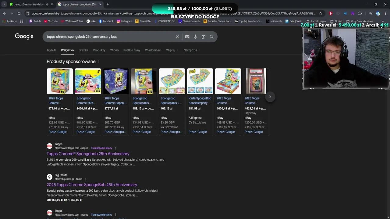The width and height of the screenshot is (390, 219).
Task: Open the Apps grid shortcut in bookmarks bar
Action: point(21,21)
